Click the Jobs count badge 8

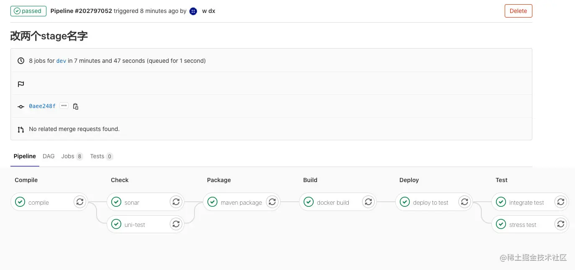pyautogui.click(x=79, y=157)
